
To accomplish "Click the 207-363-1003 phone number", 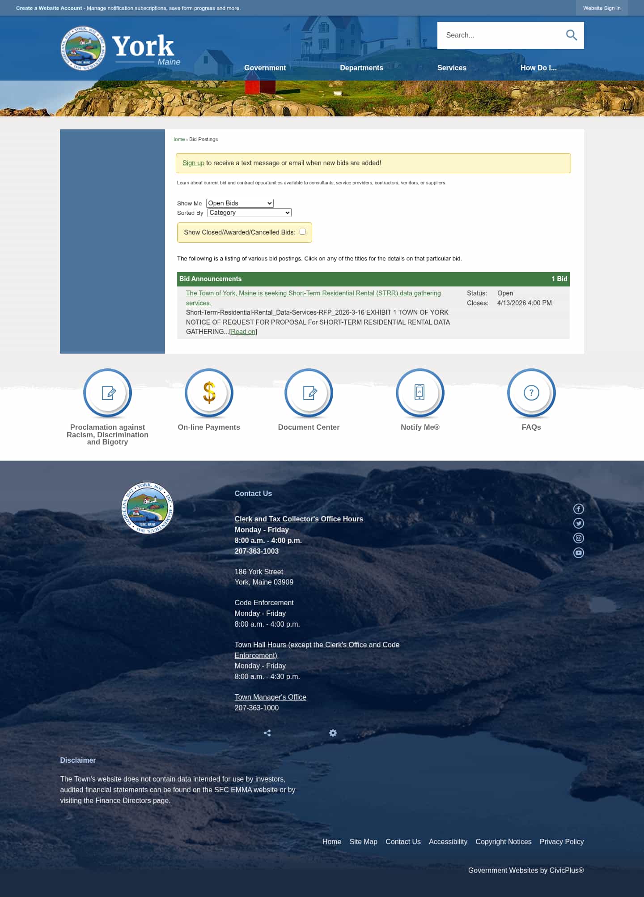I will pyautogui.click(x=256, y=551).
